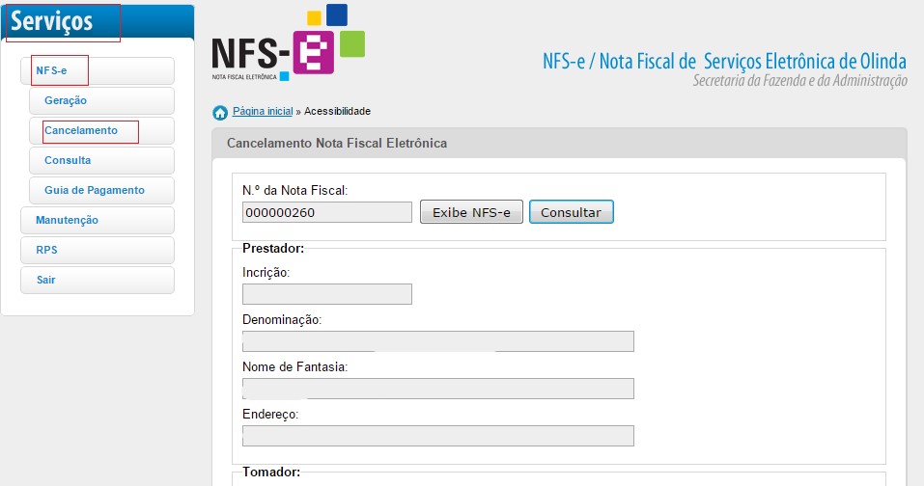Viewport: 924px width, 486px height.
Task: Select Cancelamento in the sidebar
Action: pyautogui.click(x=101, y=130)
